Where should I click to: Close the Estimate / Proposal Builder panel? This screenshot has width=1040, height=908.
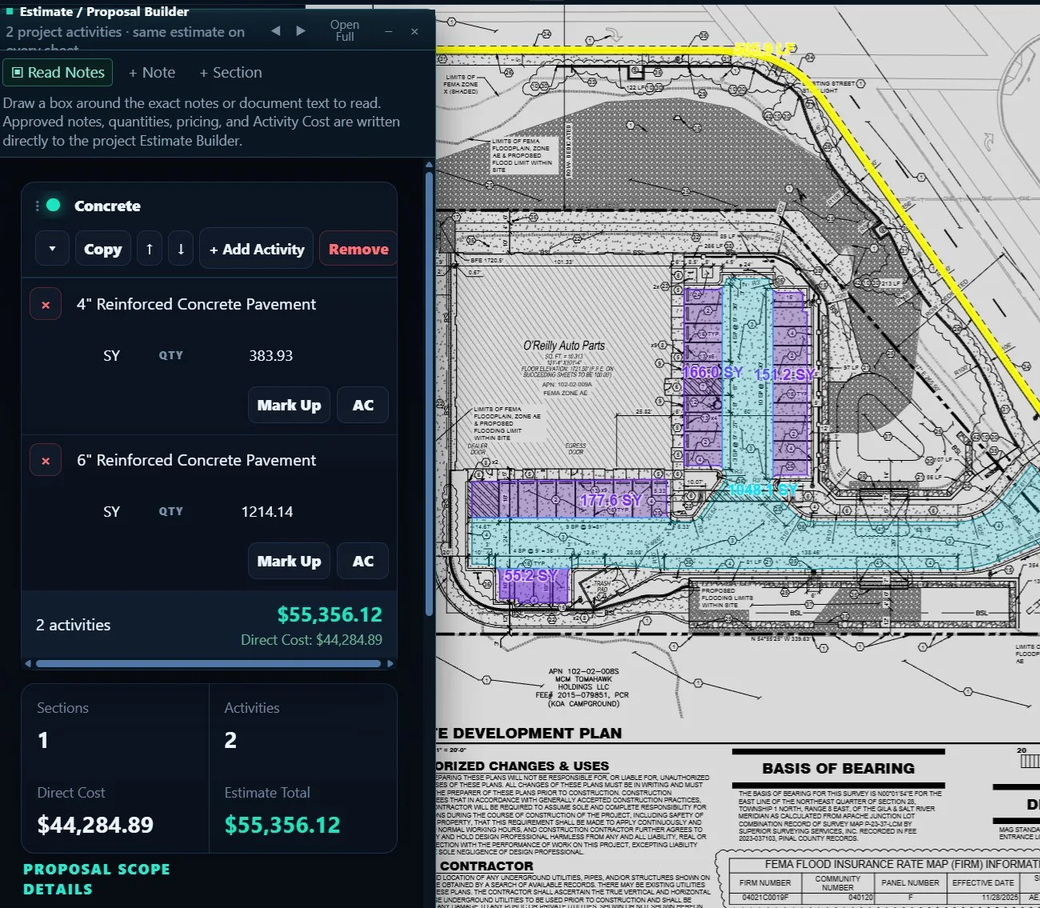414,31
